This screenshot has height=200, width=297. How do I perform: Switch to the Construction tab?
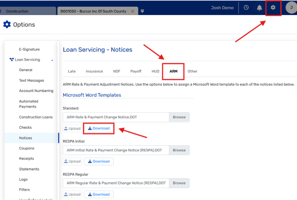pyautogui.click(x=27, y=11)
